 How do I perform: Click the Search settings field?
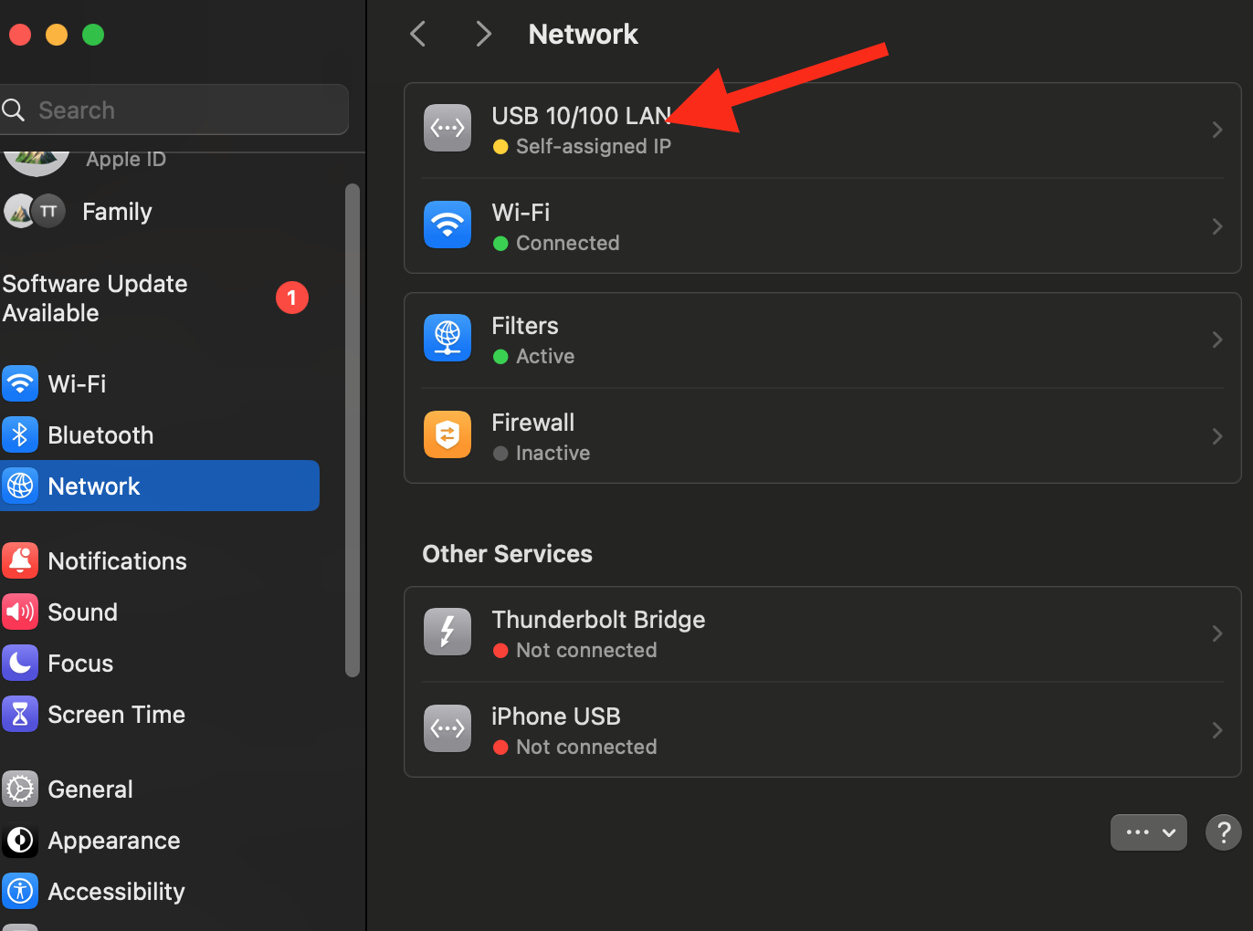click(174, 110)
